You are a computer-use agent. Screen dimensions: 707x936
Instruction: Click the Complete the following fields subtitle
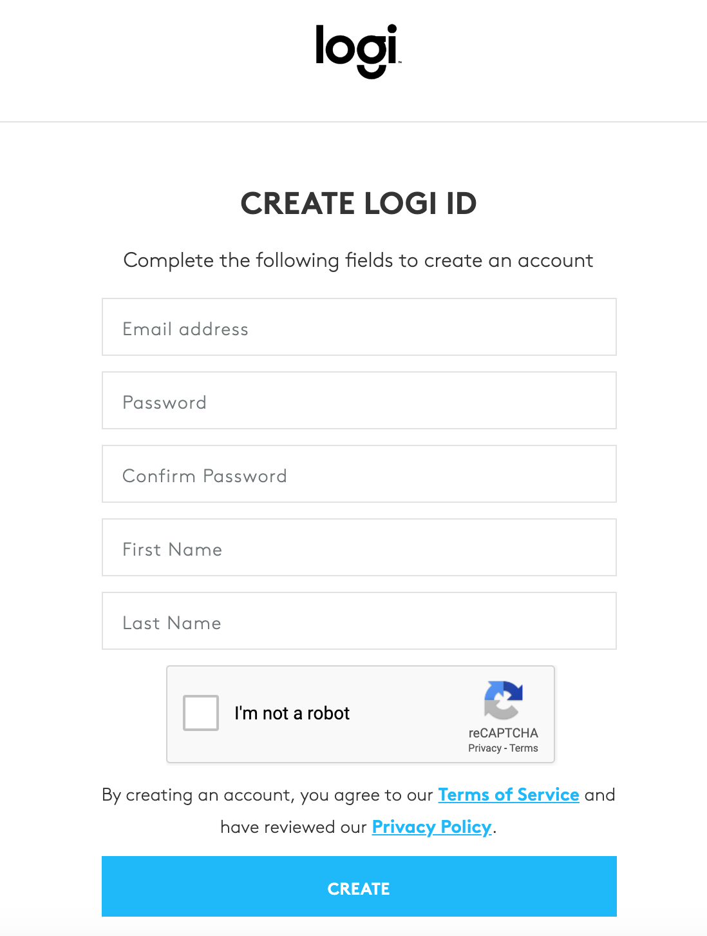[x=358, y=260]
